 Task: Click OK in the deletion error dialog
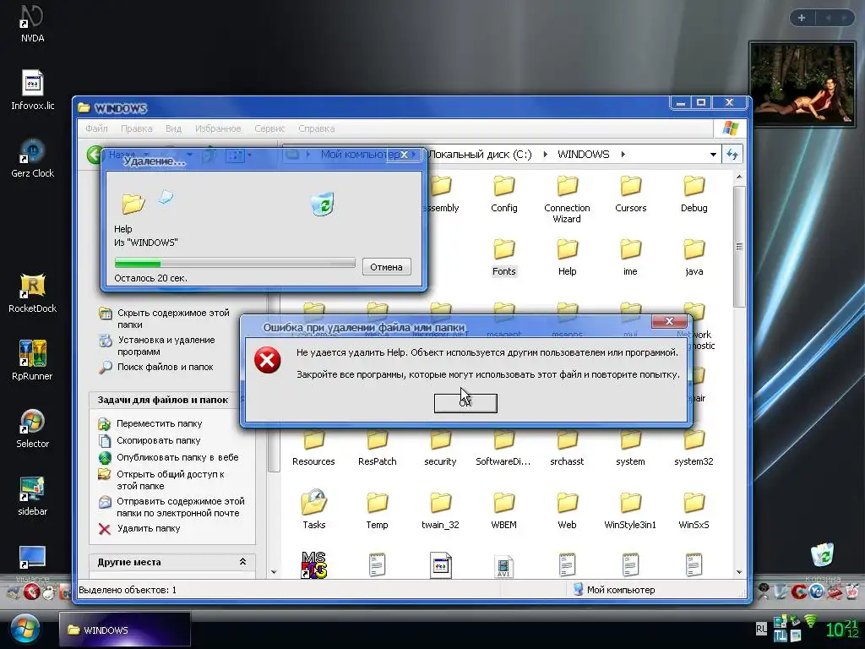point(465,403)
